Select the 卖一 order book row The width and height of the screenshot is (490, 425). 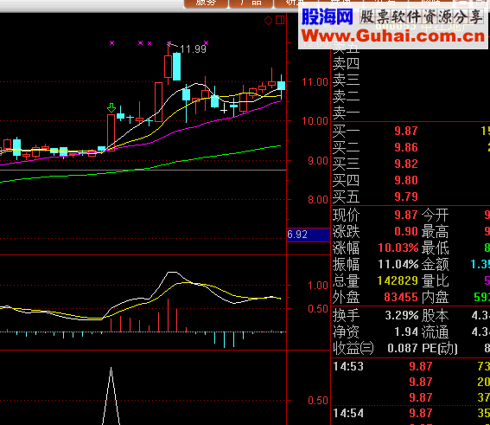pos(410,113)
